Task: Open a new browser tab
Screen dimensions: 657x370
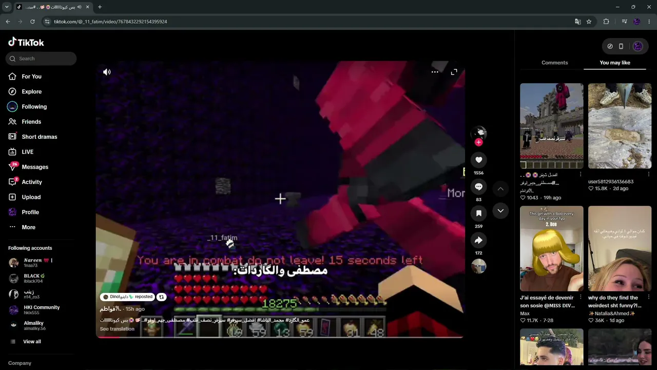Action: pos(100,7)
